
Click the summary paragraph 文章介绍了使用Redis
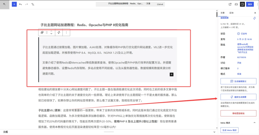[107, 68]
